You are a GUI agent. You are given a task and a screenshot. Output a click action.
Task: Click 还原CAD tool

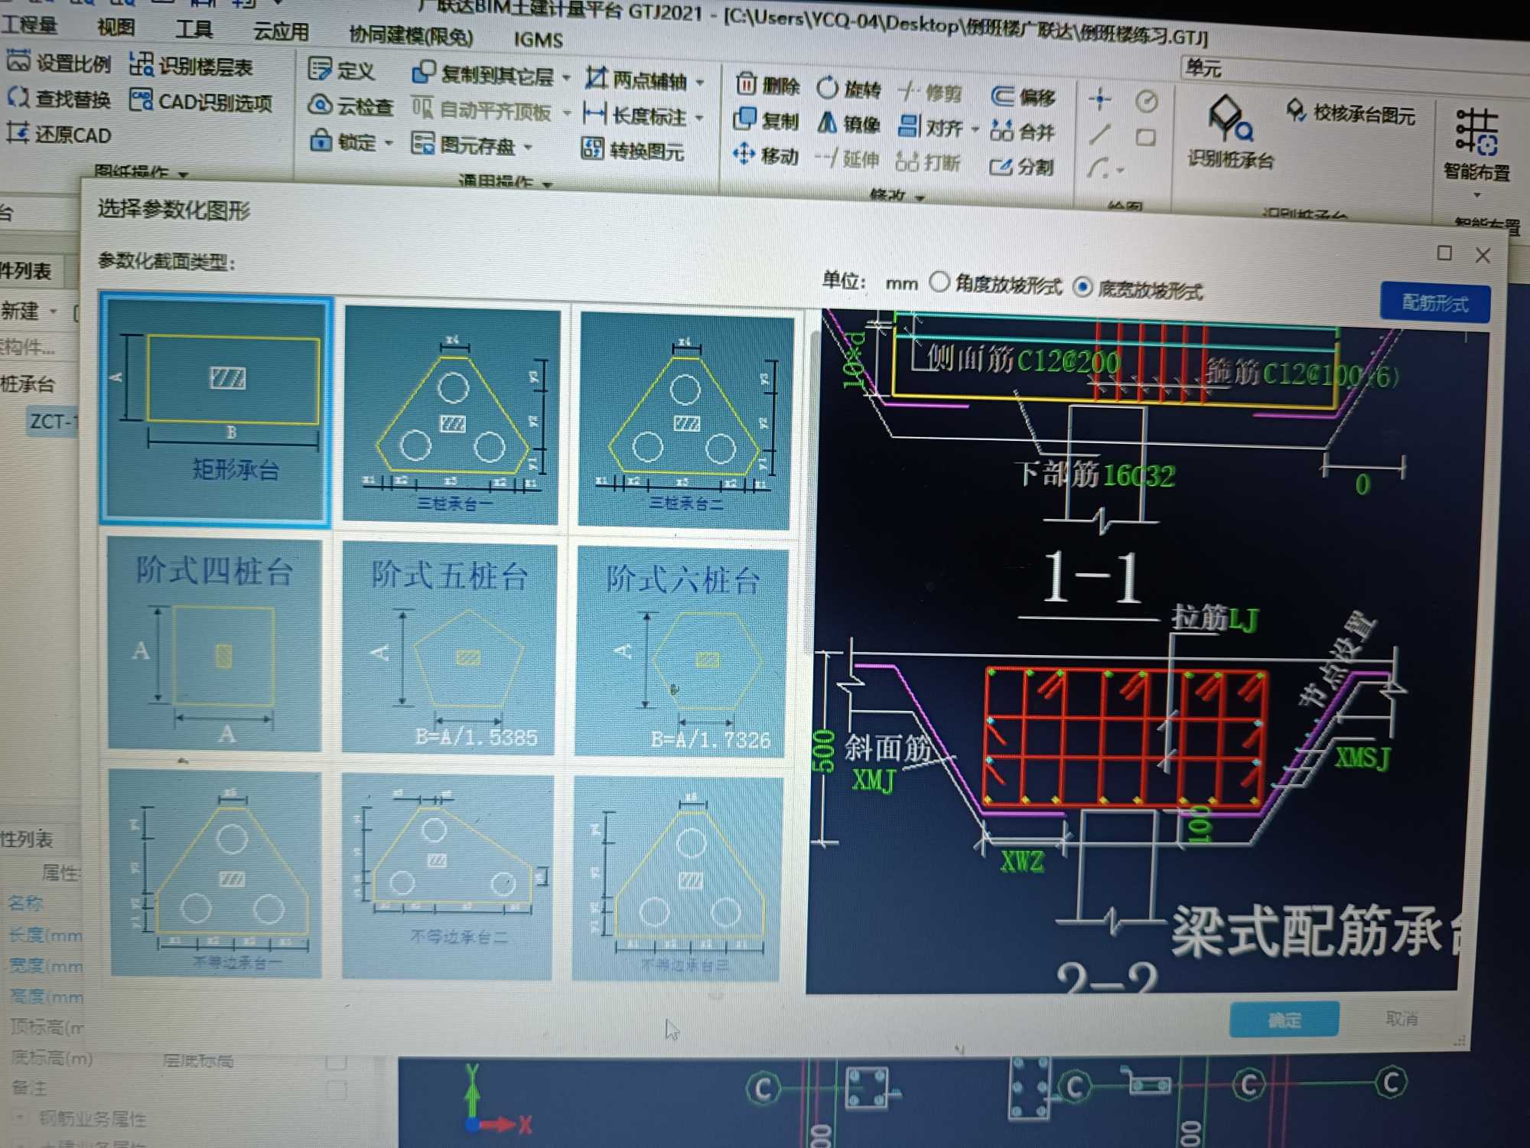click(x=59, y=135)
